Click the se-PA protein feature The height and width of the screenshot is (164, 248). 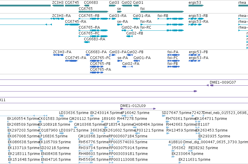(120, 61)
